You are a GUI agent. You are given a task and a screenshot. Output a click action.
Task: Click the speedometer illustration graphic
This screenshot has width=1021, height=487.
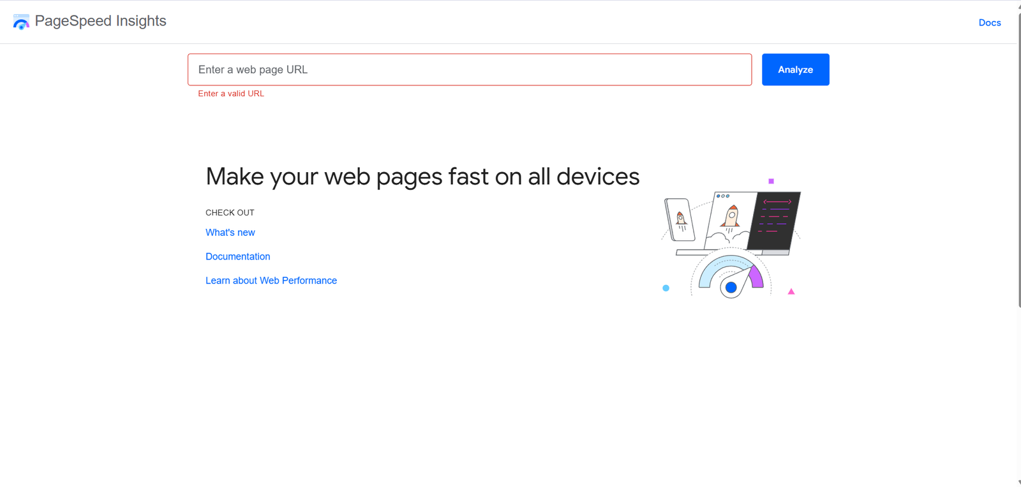click(x=731, y=275)
